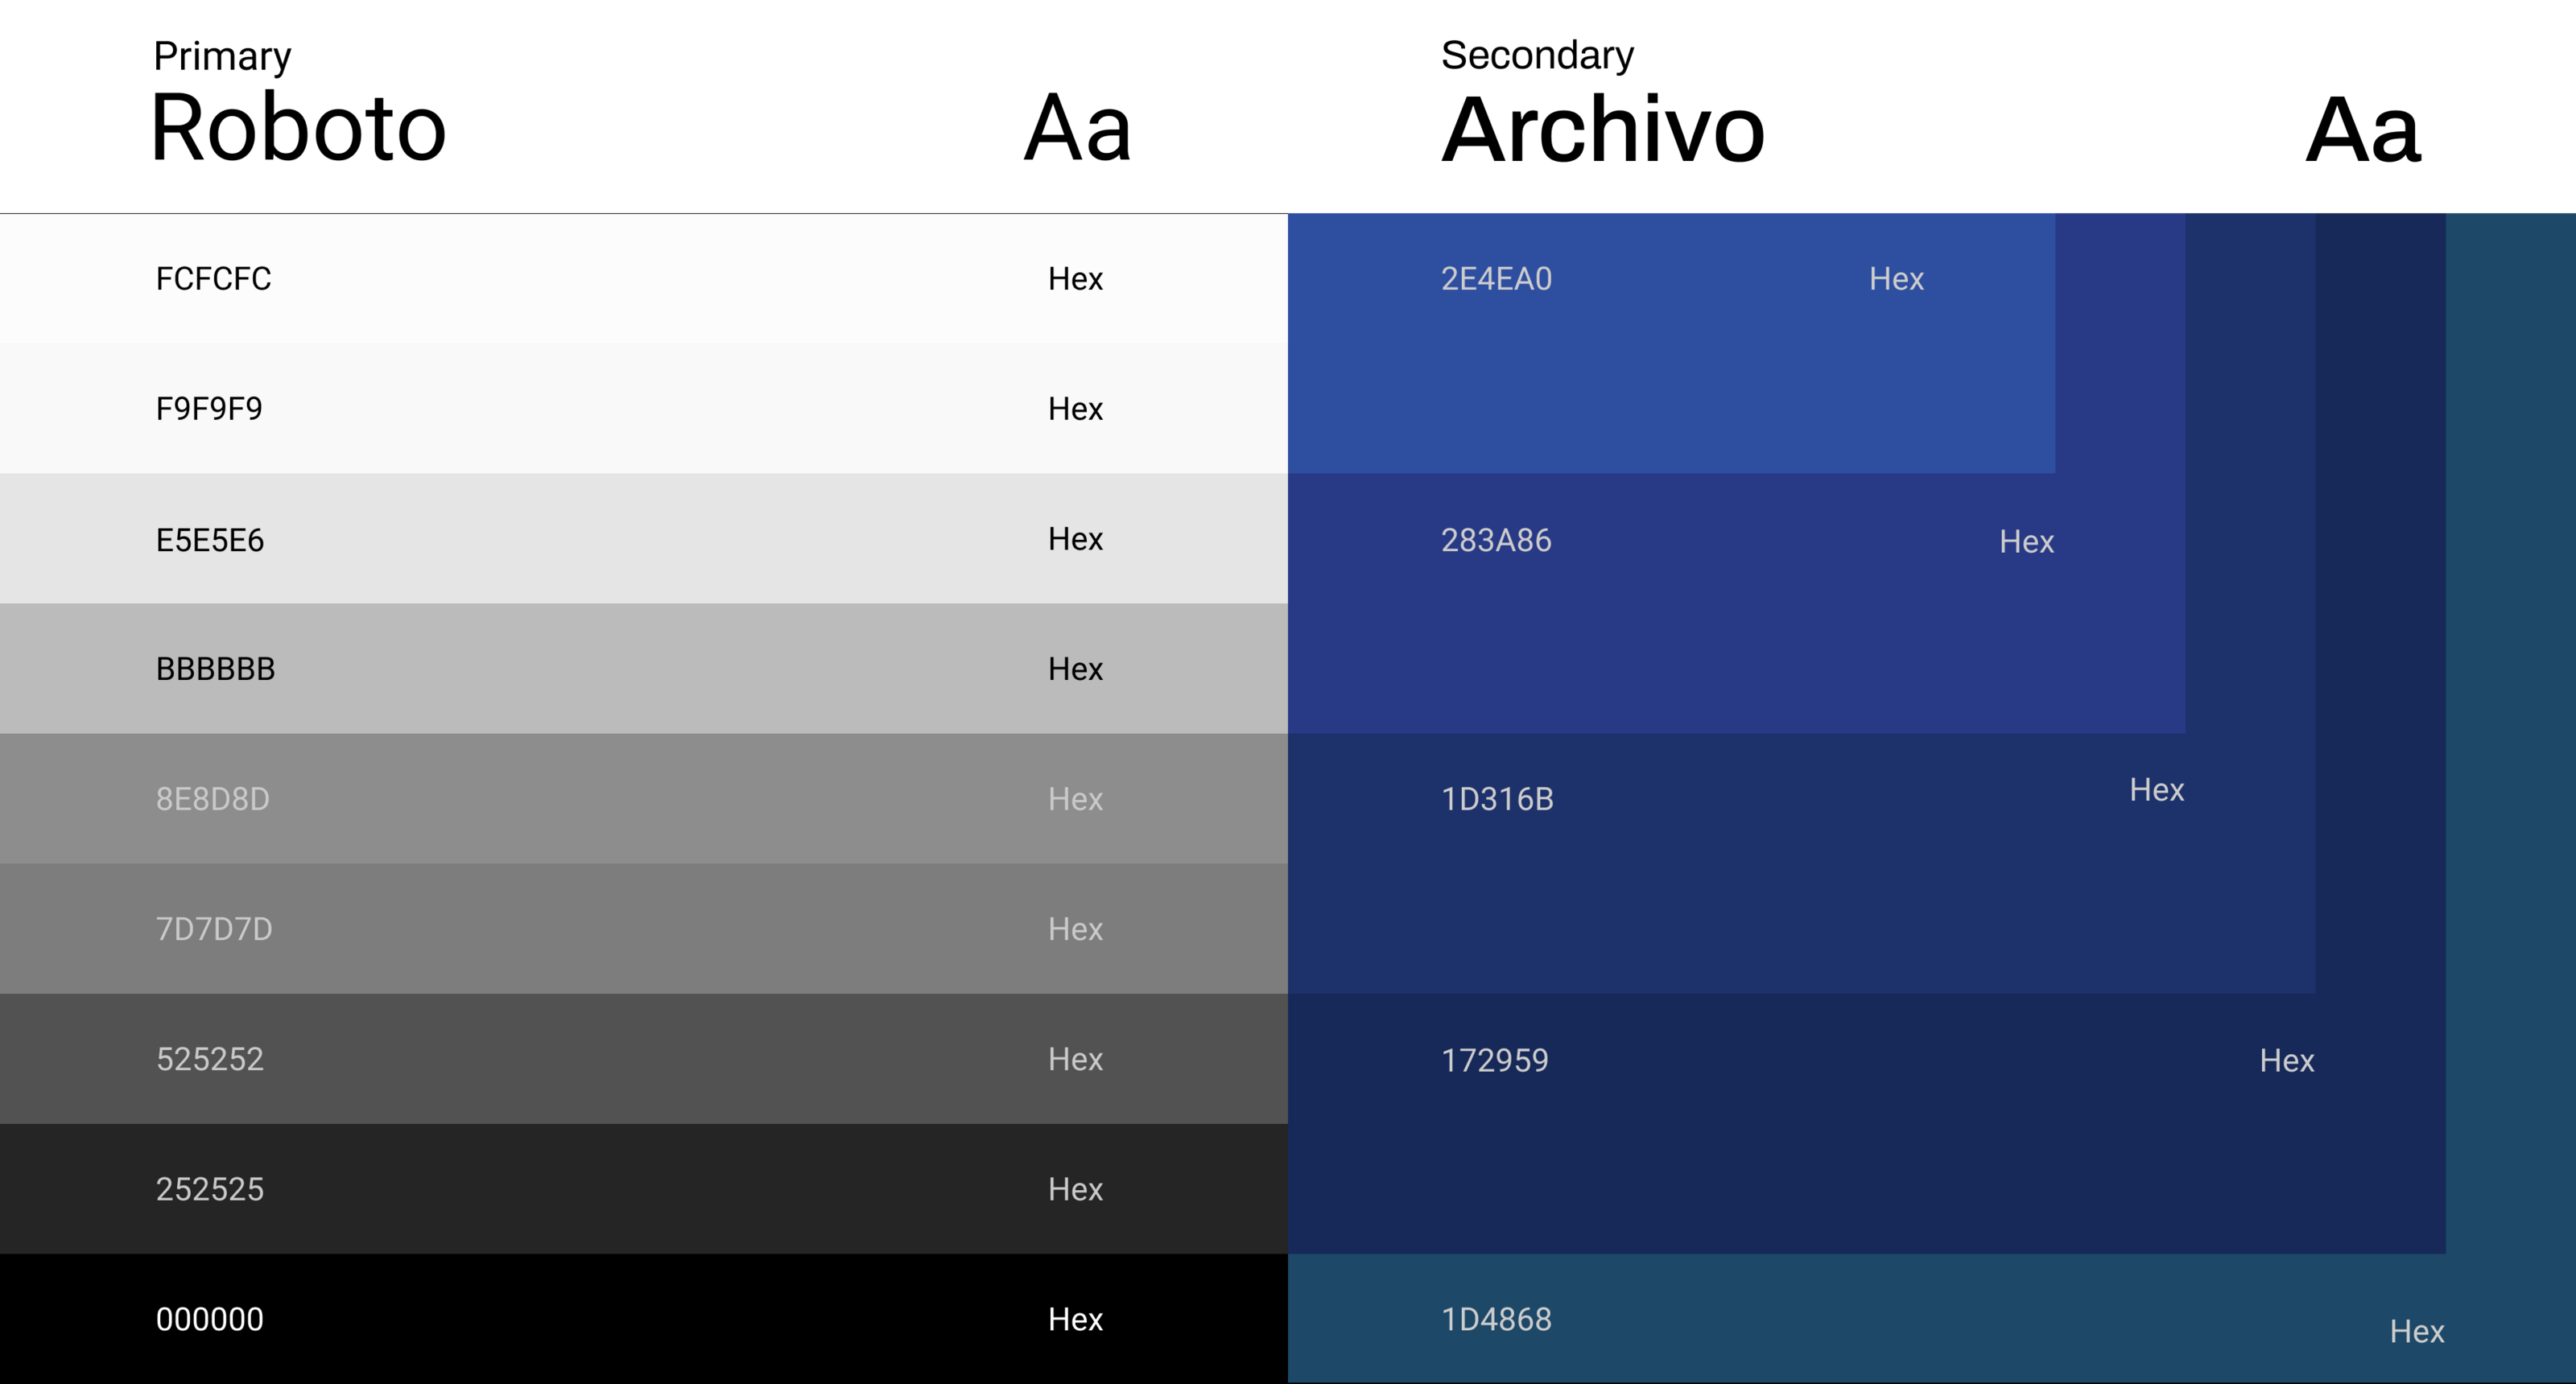2576x1384 pixels.
Task: Click the Roboto font heading
Action: pyautogui.click(x=298, y=128)
